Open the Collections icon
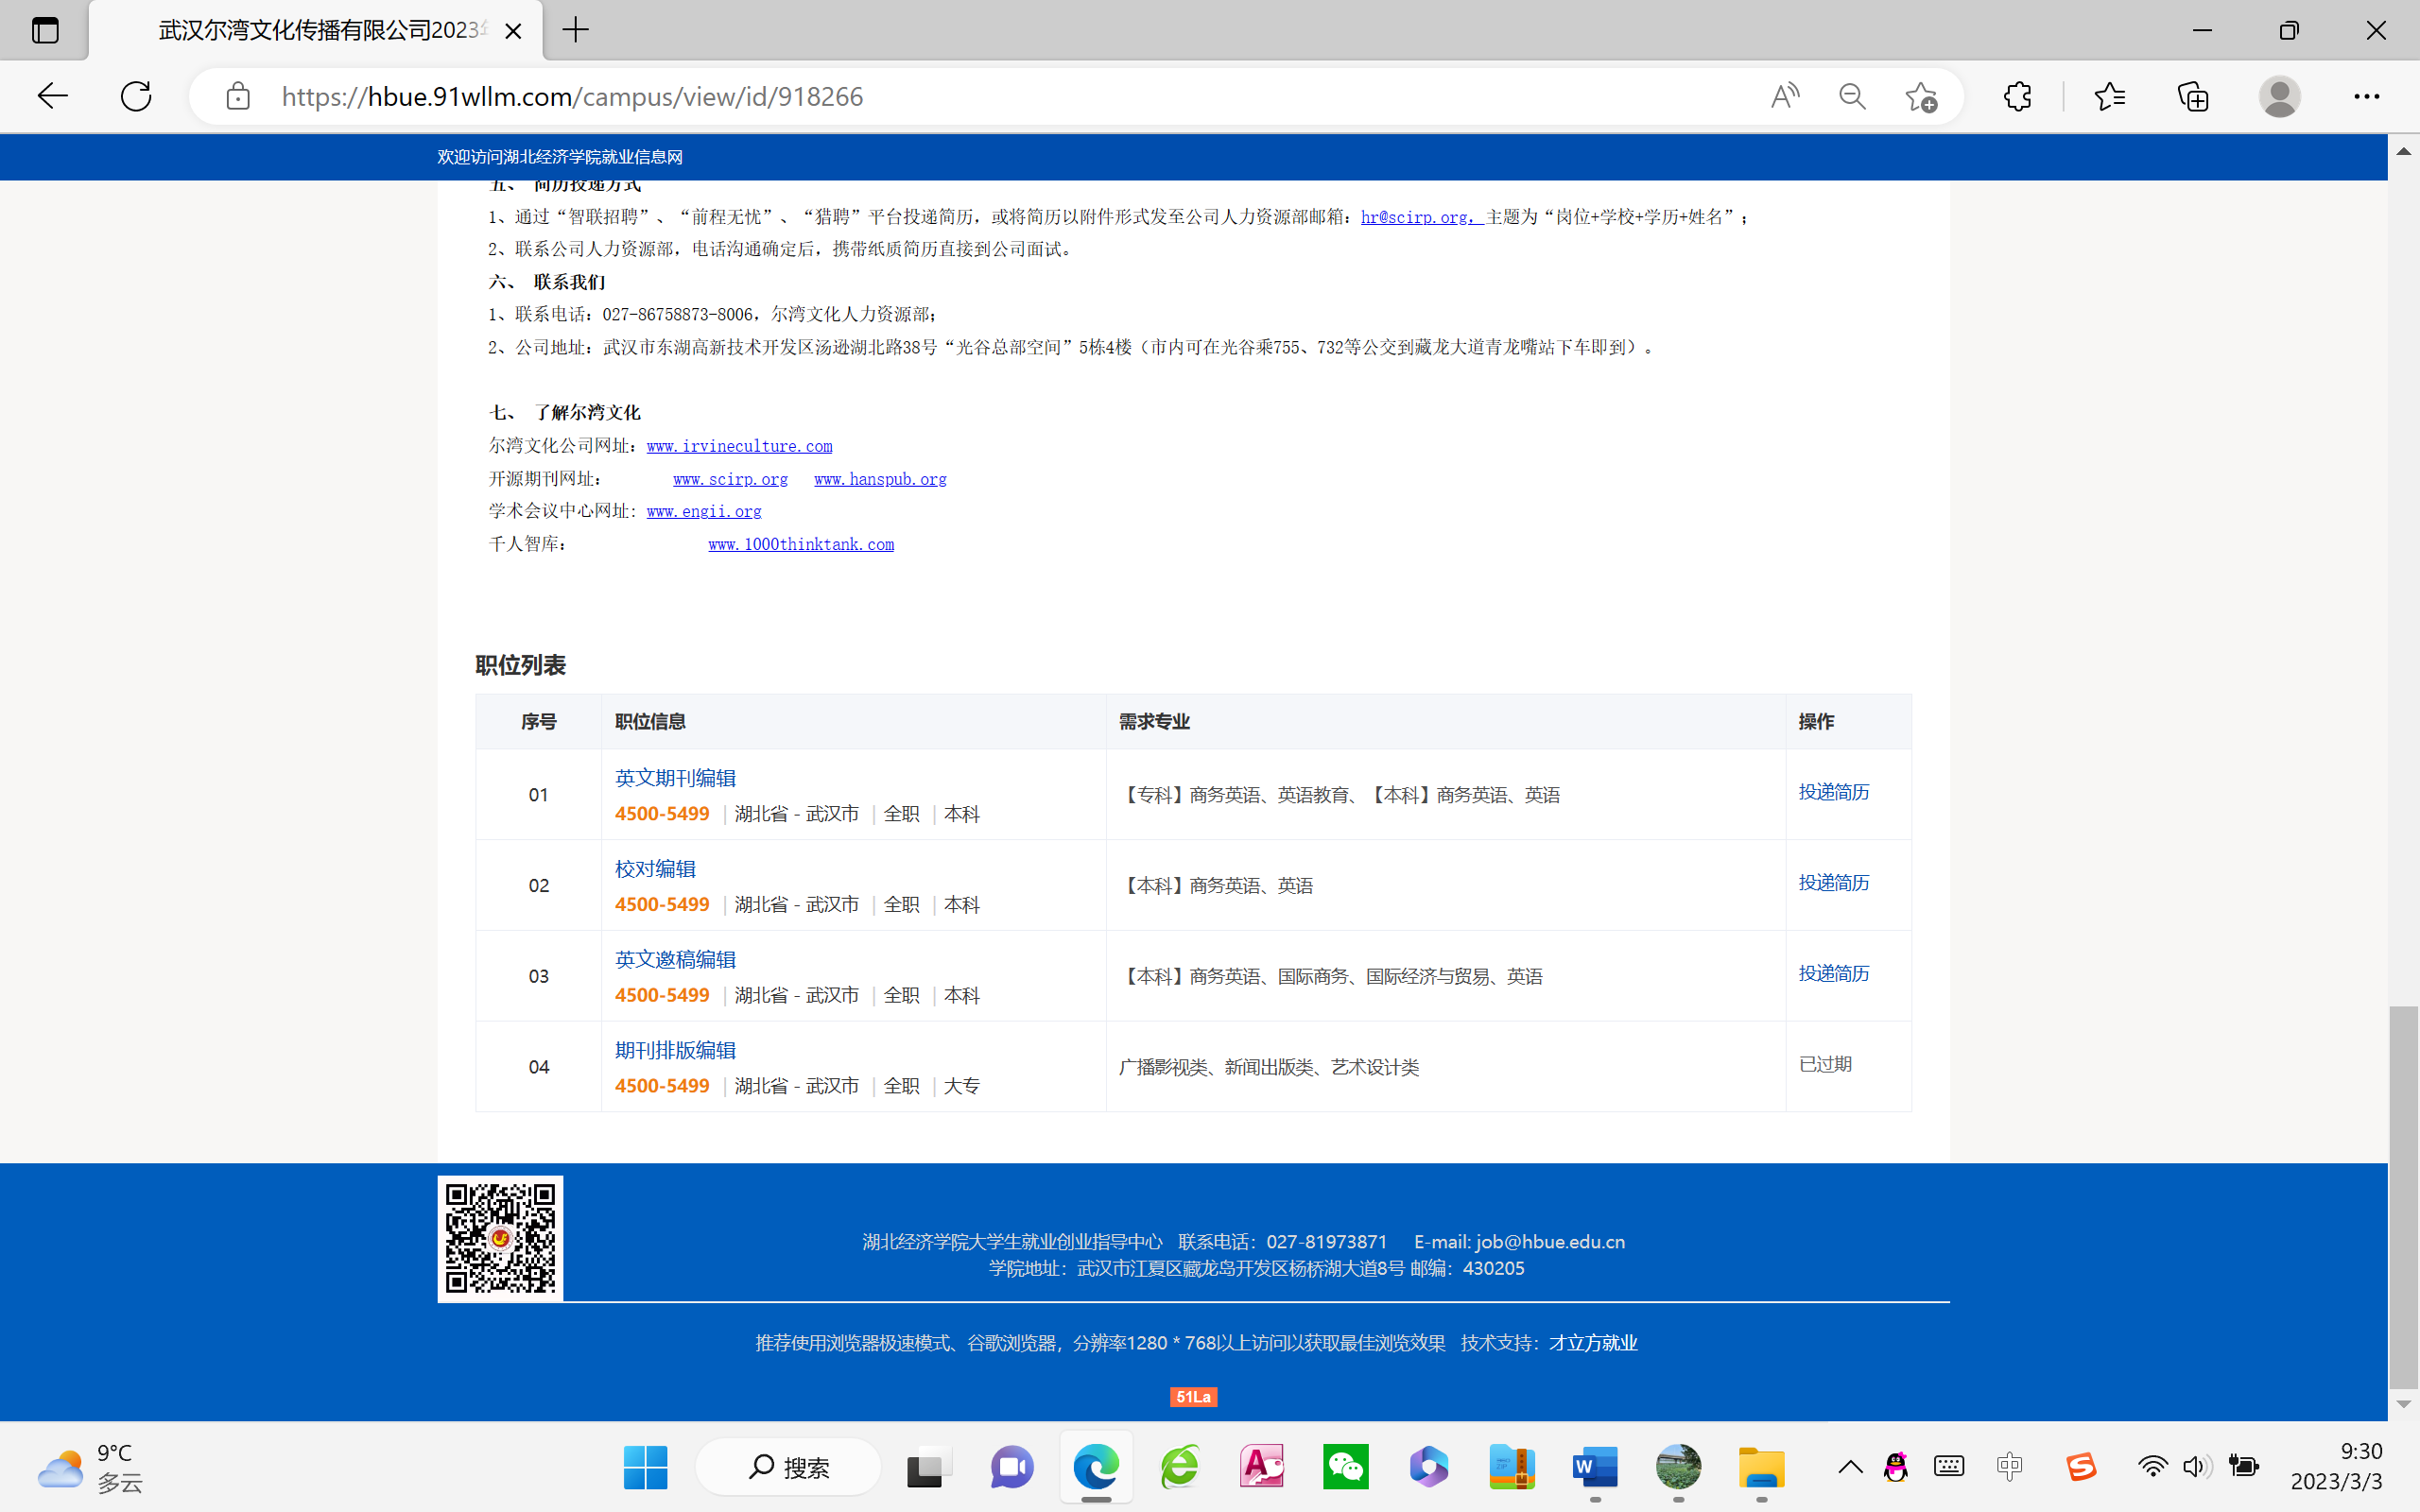The image size is (2420, 1512). (2193, 96)
